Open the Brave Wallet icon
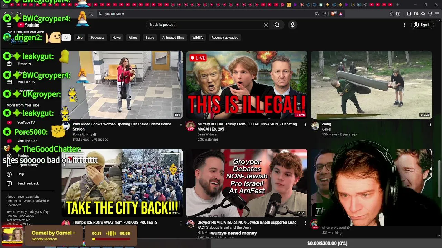The image size is (442, 248). coord(416,14)
